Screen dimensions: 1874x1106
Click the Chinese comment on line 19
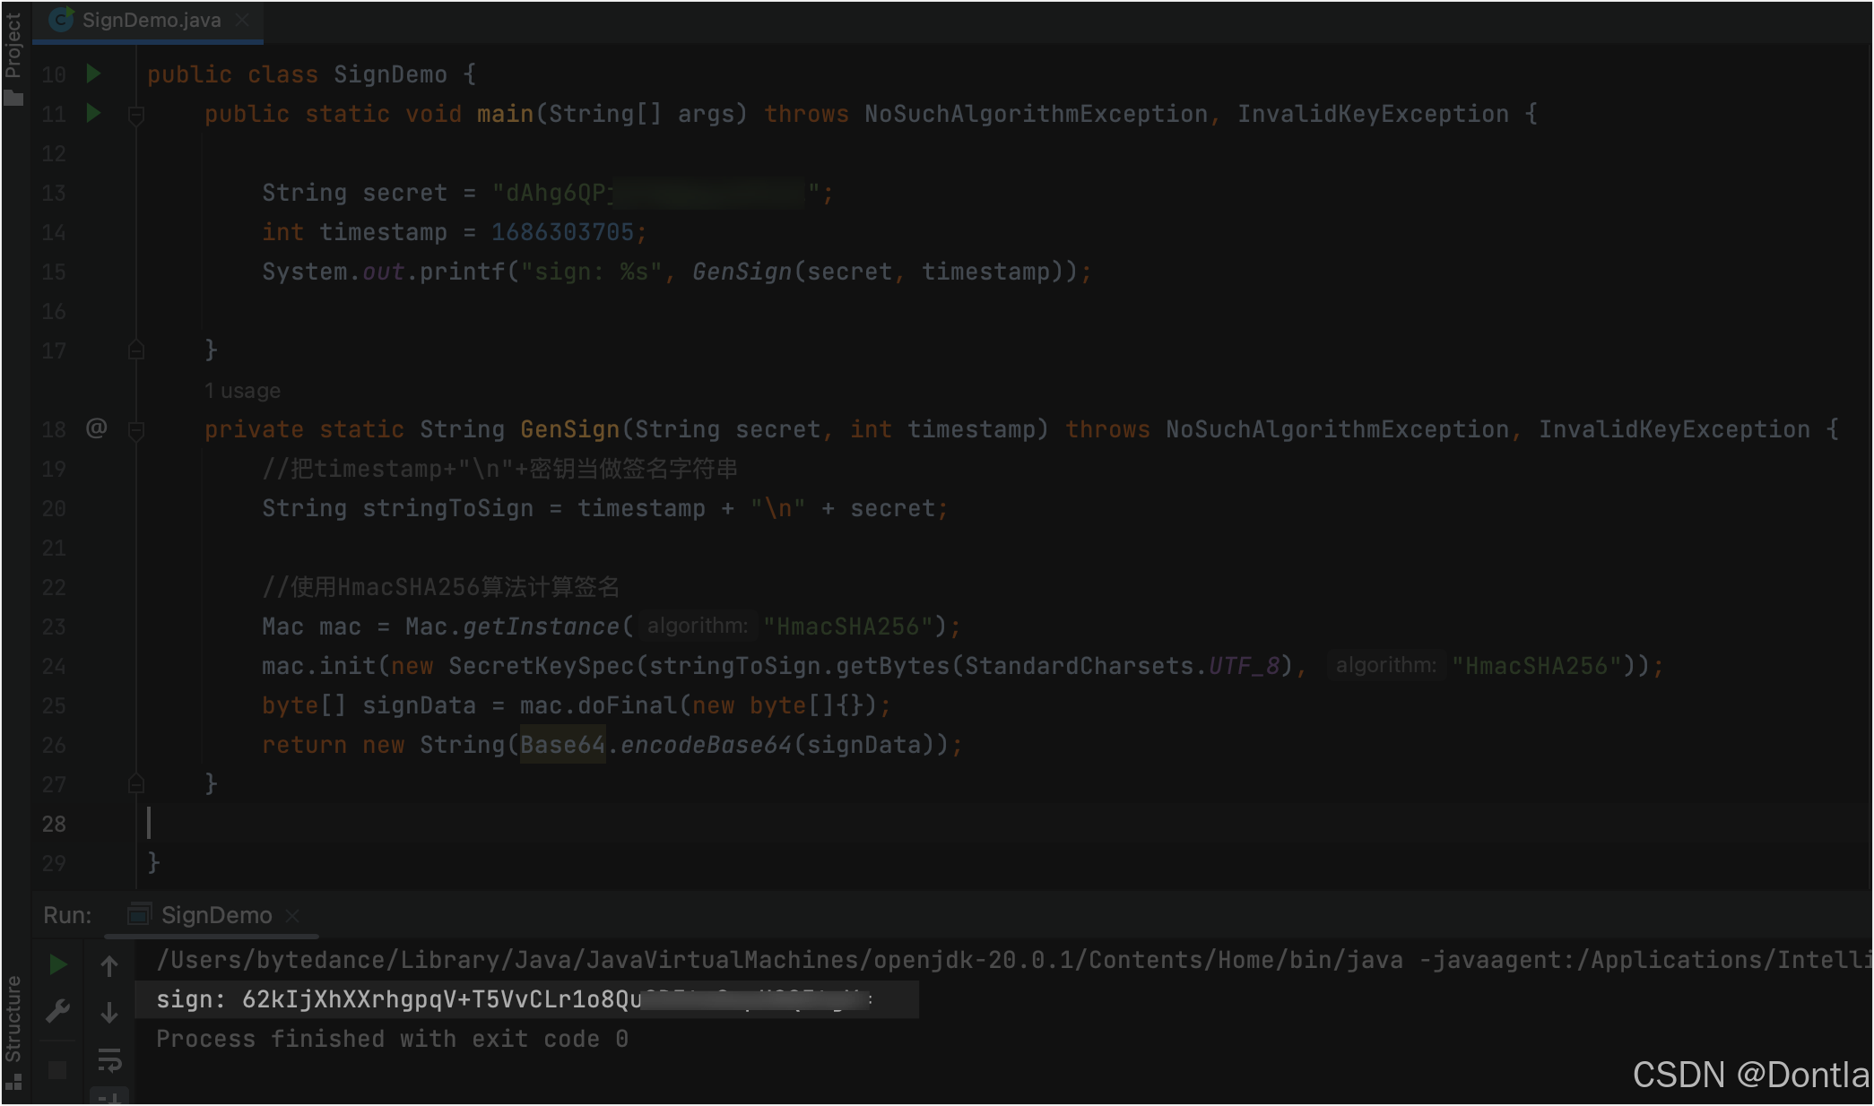point(499,469)
